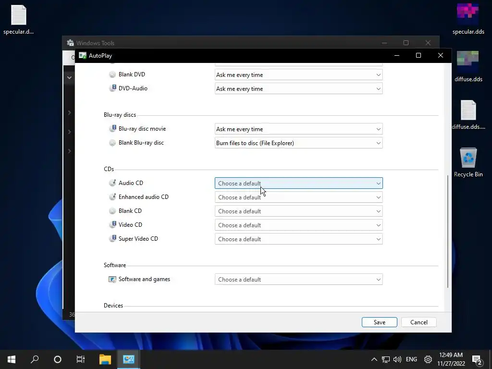This screenshot has width=492, height=369.
Task: Minimize the AutoPlay window
Action: click(396, 56)
